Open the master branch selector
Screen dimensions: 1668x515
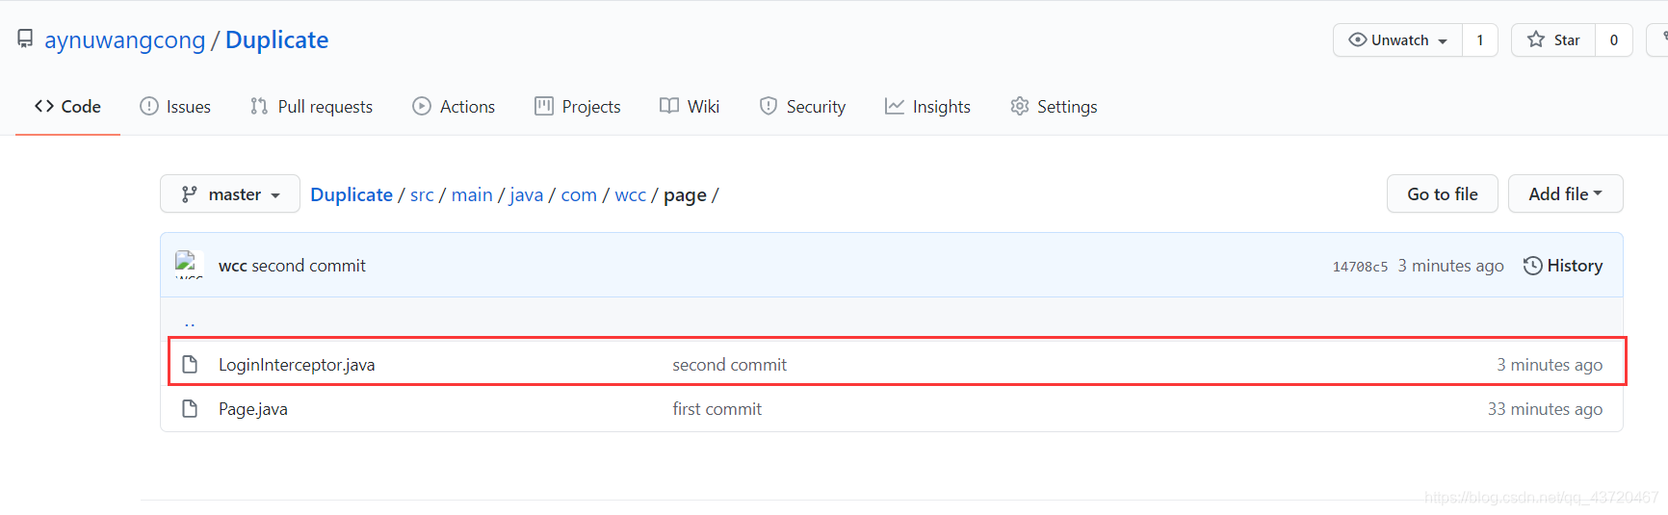pyautogui.click(x=230, y=194)
